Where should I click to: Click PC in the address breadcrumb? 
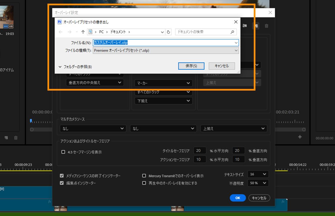pyautogui.click(x=101, y=32)
